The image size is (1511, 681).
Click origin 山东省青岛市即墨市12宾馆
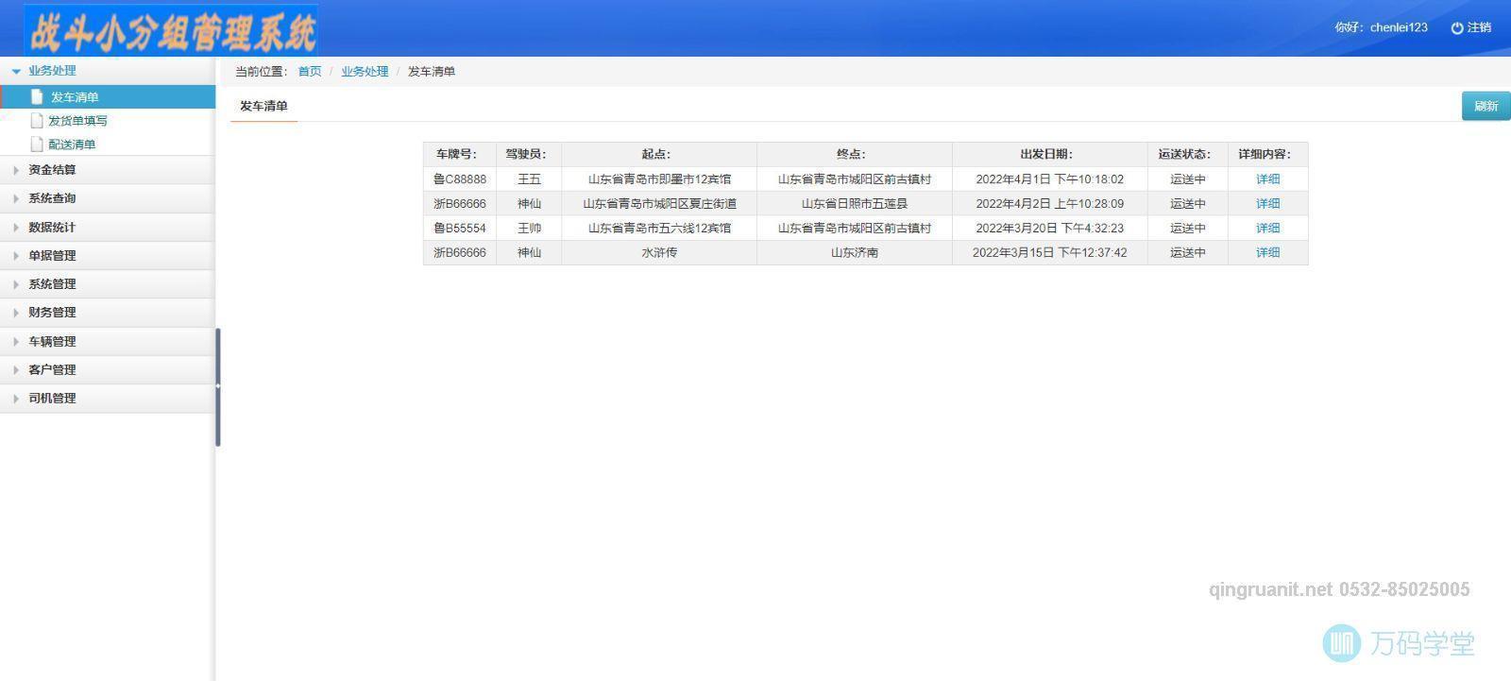point(659,179)
